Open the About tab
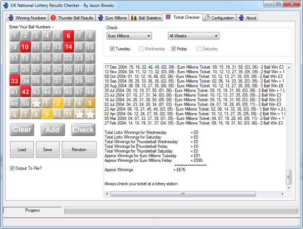 coord(247,18)
